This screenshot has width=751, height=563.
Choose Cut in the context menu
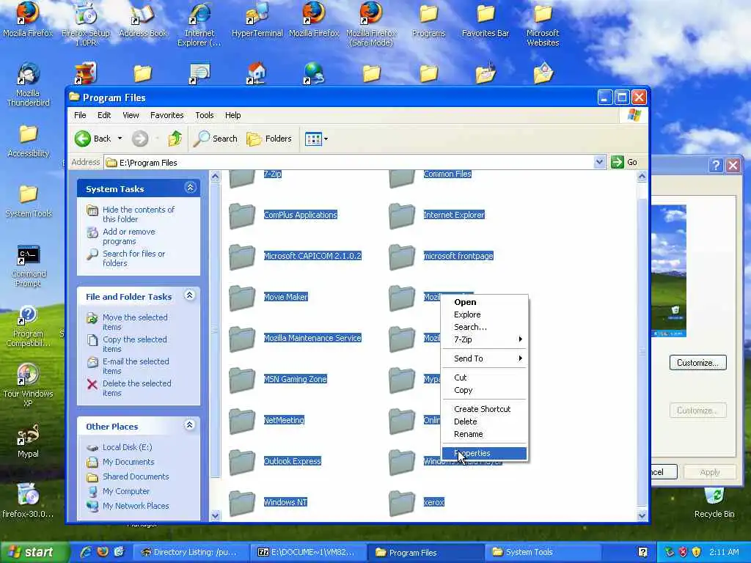point(484,378)
